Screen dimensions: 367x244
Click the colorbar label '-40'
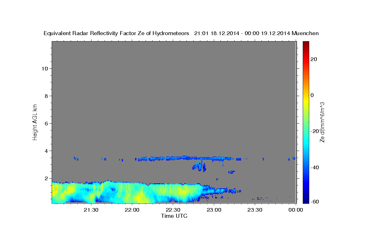[315, 167]
